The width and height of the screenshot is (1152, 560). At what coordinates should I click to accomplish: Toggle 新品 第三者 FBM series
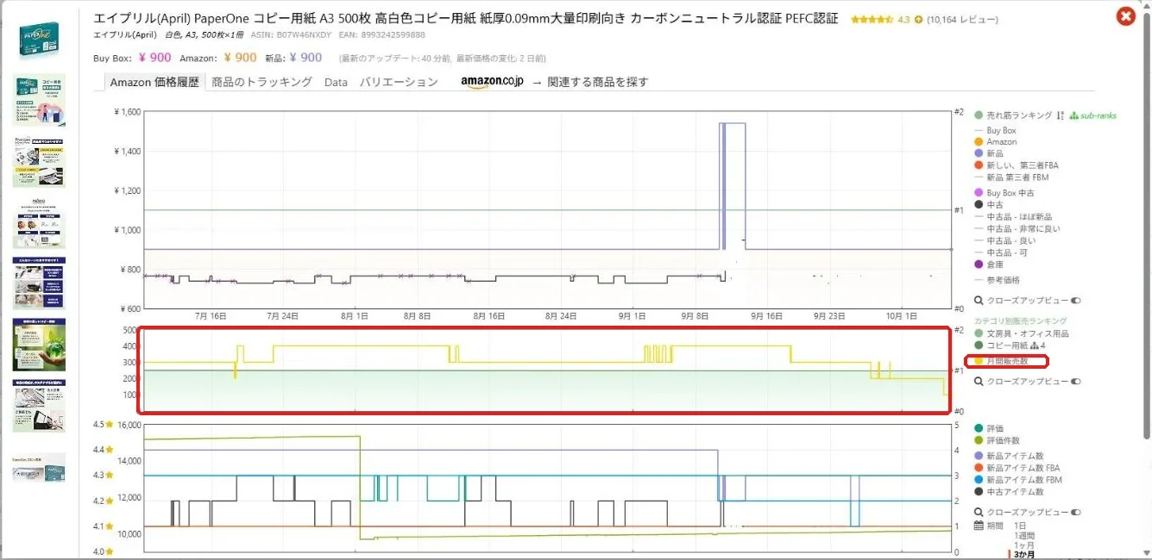pos(1012,177)
